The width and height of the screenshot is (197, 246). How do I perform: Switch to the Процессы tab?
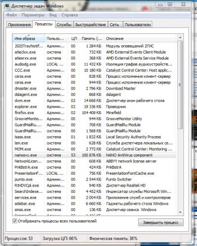[44, 24]
